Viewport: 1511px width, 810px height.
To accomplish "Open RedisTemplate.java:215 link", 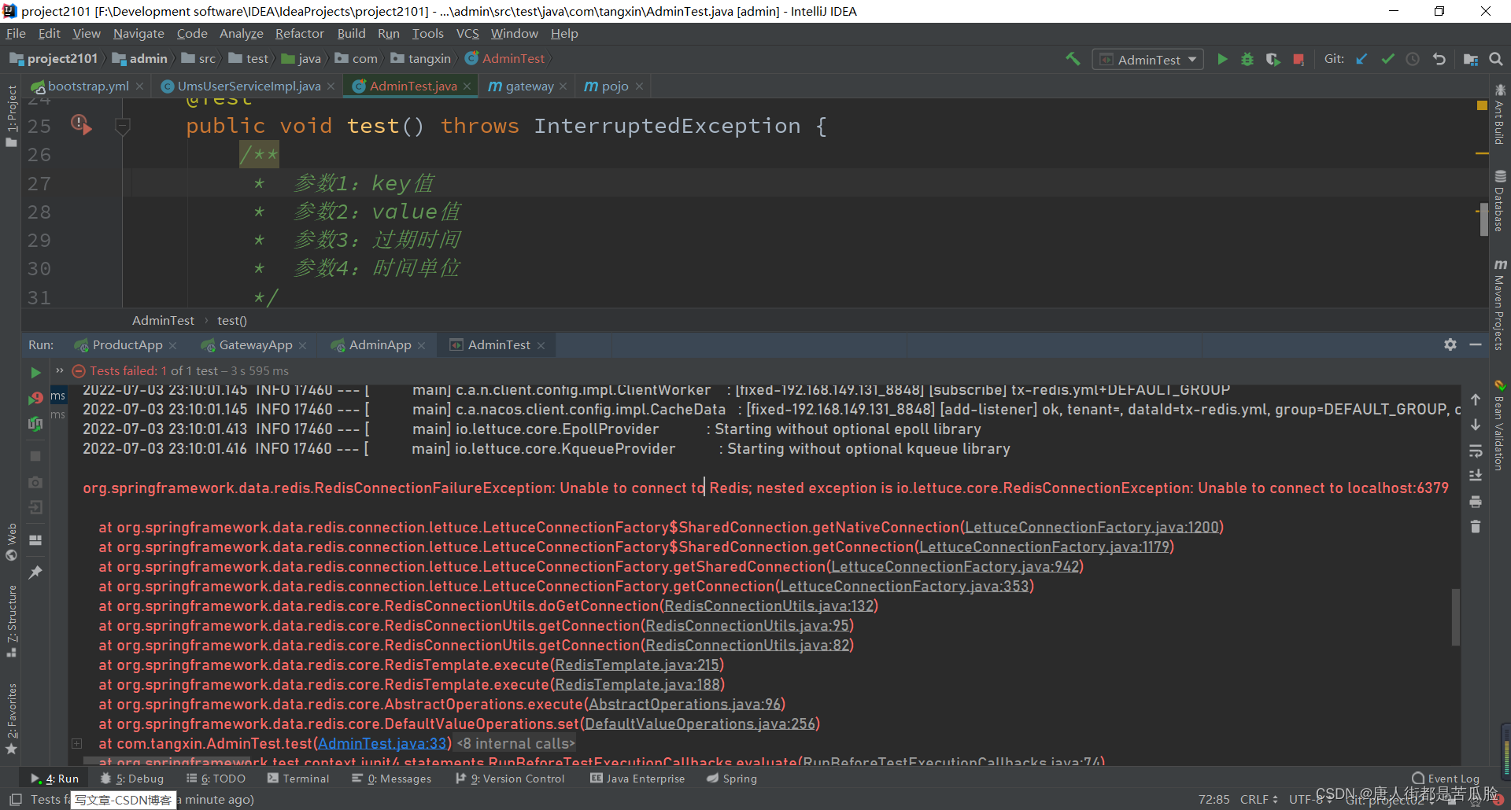I will pos(637,665).
